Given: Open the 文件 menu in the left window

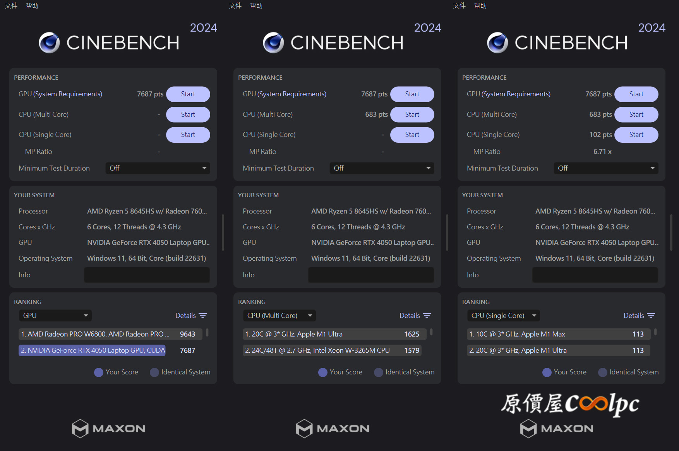Looking at the screenshot, I should click(x=11, y=5).
